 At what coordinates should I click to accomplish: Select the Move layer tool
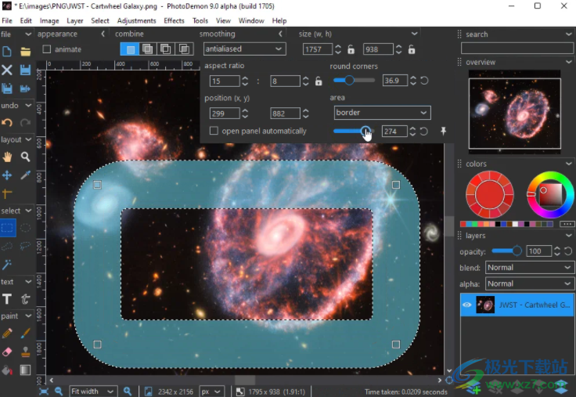pos(7,175)
